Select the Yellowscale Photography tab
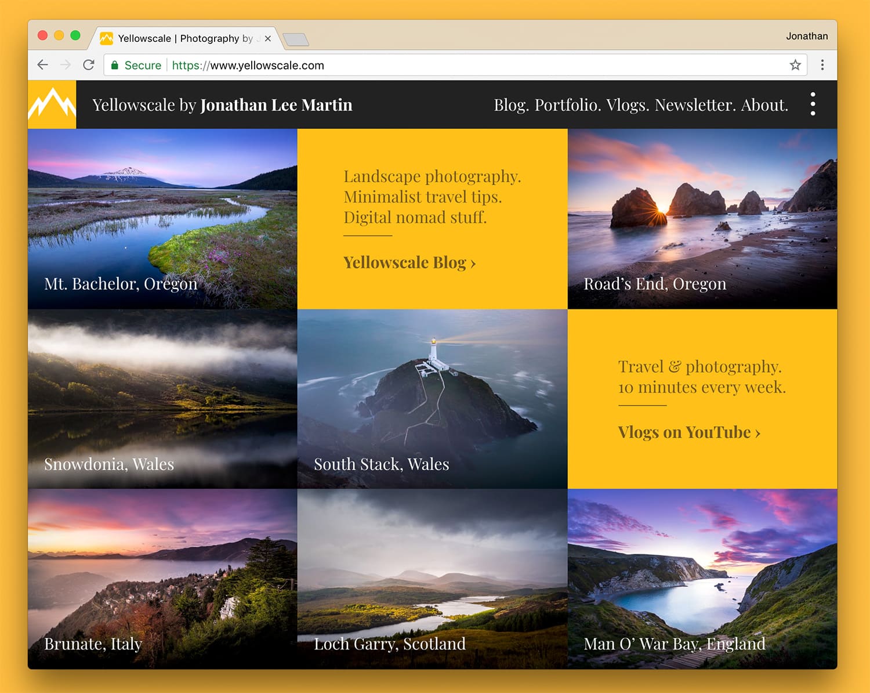This screenshot has width=870, height=693. pos(184,38)
